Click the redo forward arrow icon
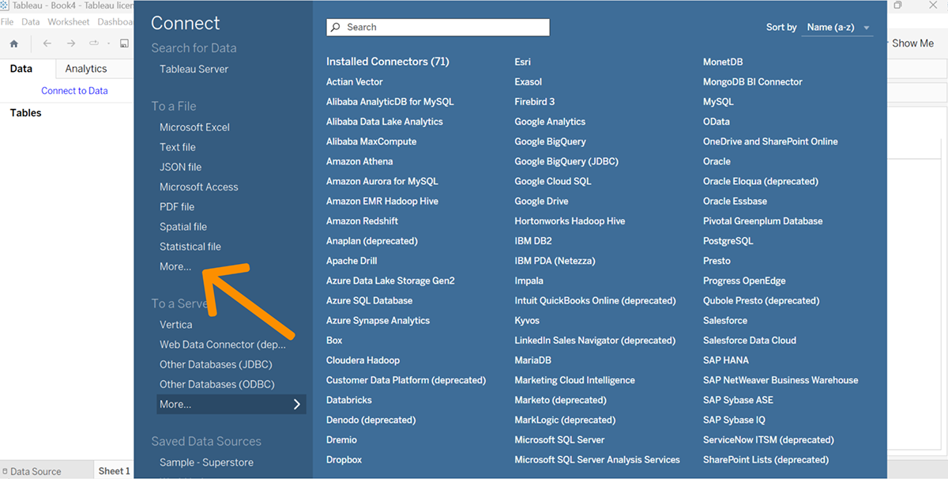Viewport: 948px width, 479px height. [71, 43]
